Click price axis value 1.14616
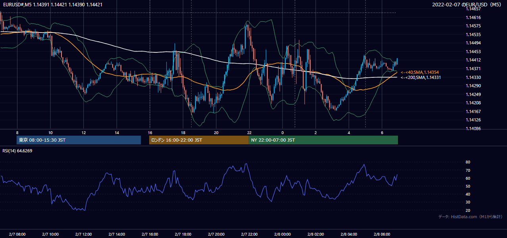Viewport: 507px width, 238px height. pyautogui.click(x=473, y=17)
